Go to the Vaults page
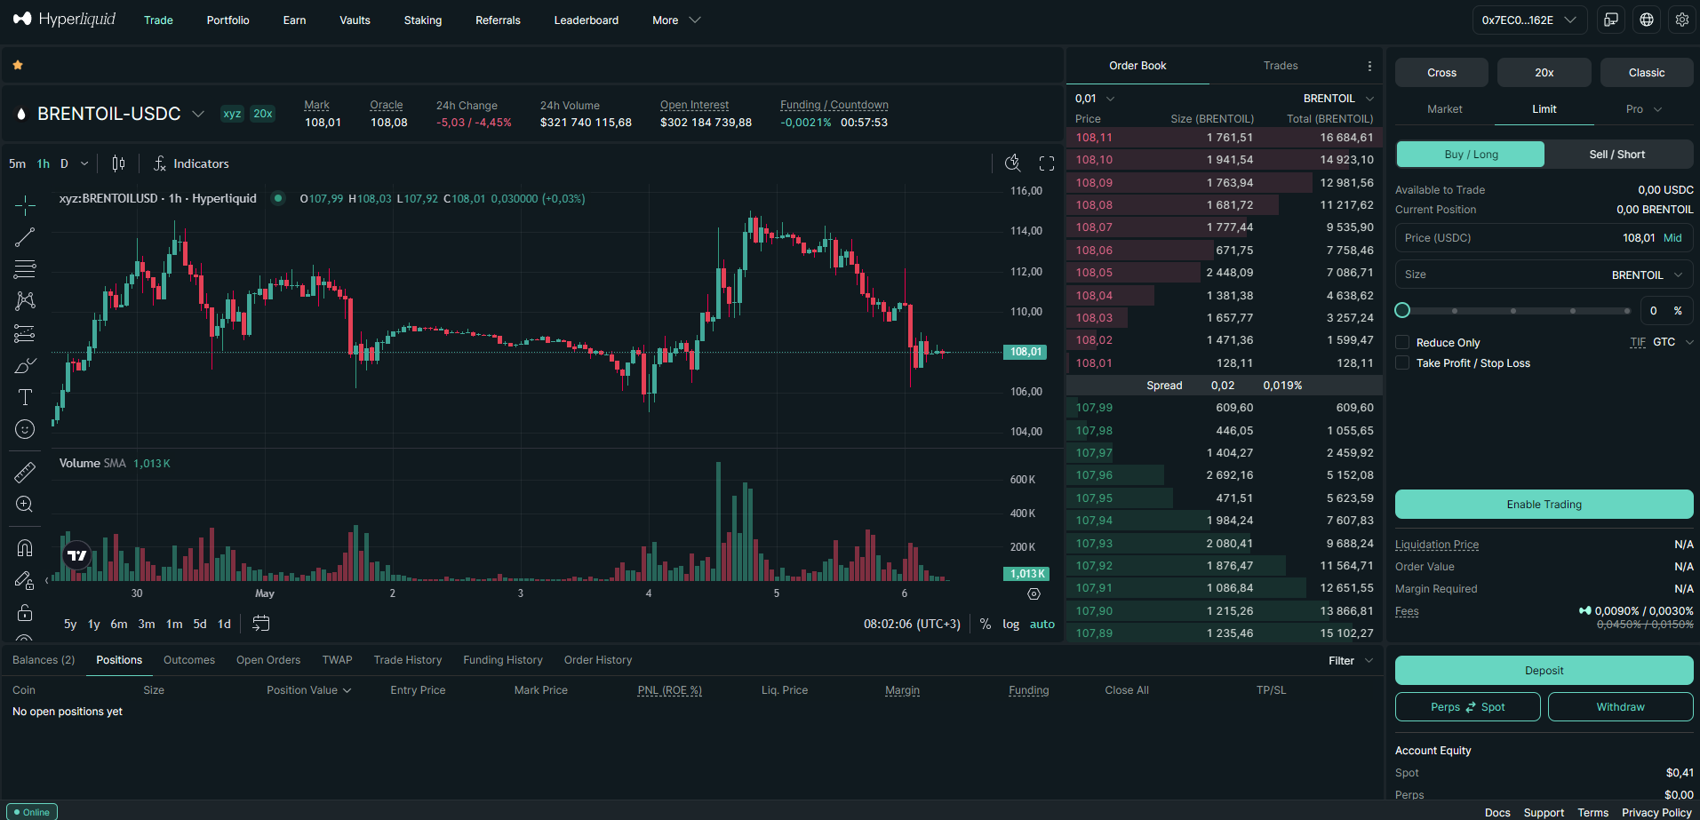The image size is (1700, 820). (x=355, y=20)
